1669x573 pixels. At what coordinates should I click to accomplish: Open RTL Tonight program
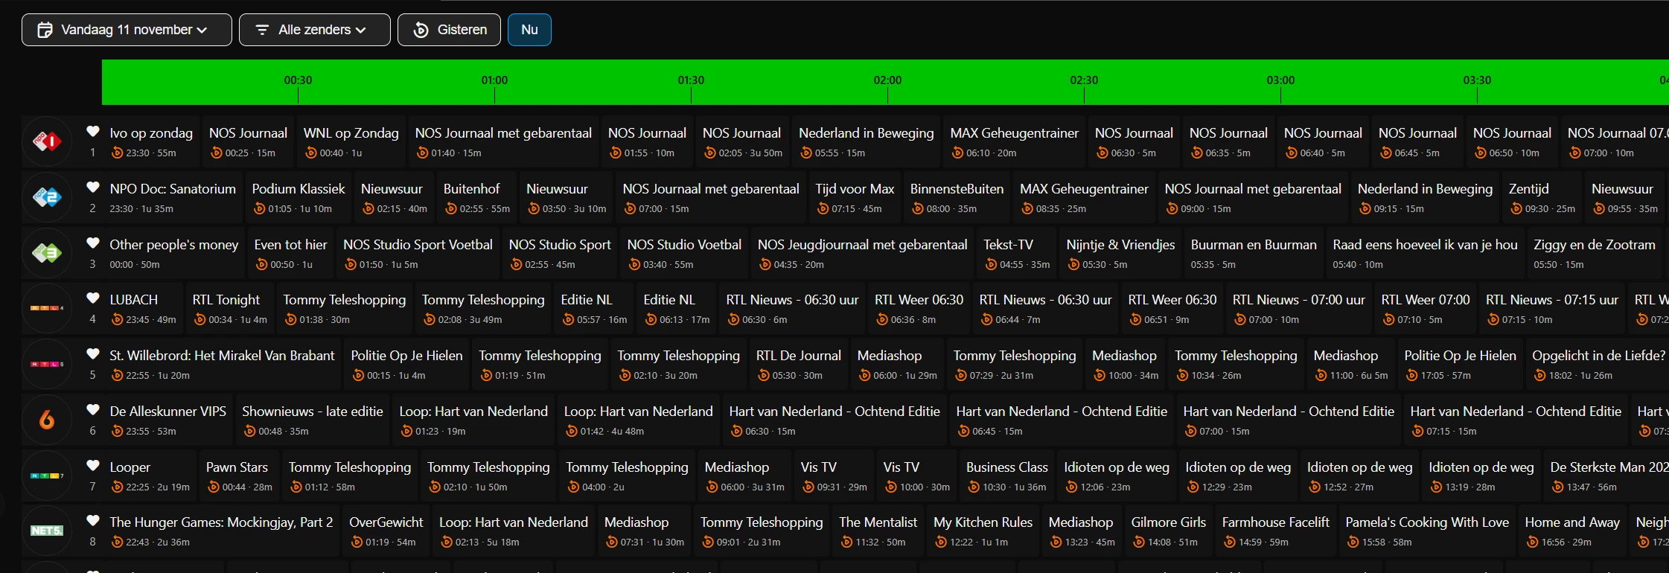pos(229,309)
